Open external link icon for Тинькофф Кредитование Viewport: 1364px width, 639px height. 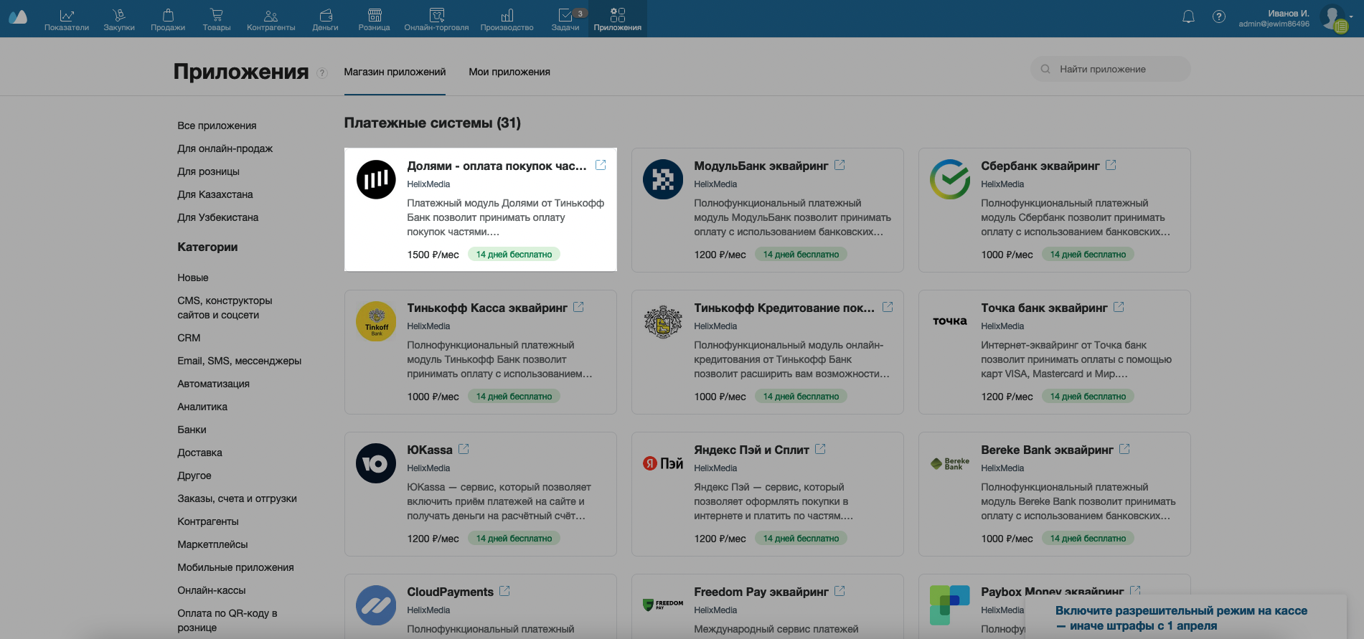888,307
